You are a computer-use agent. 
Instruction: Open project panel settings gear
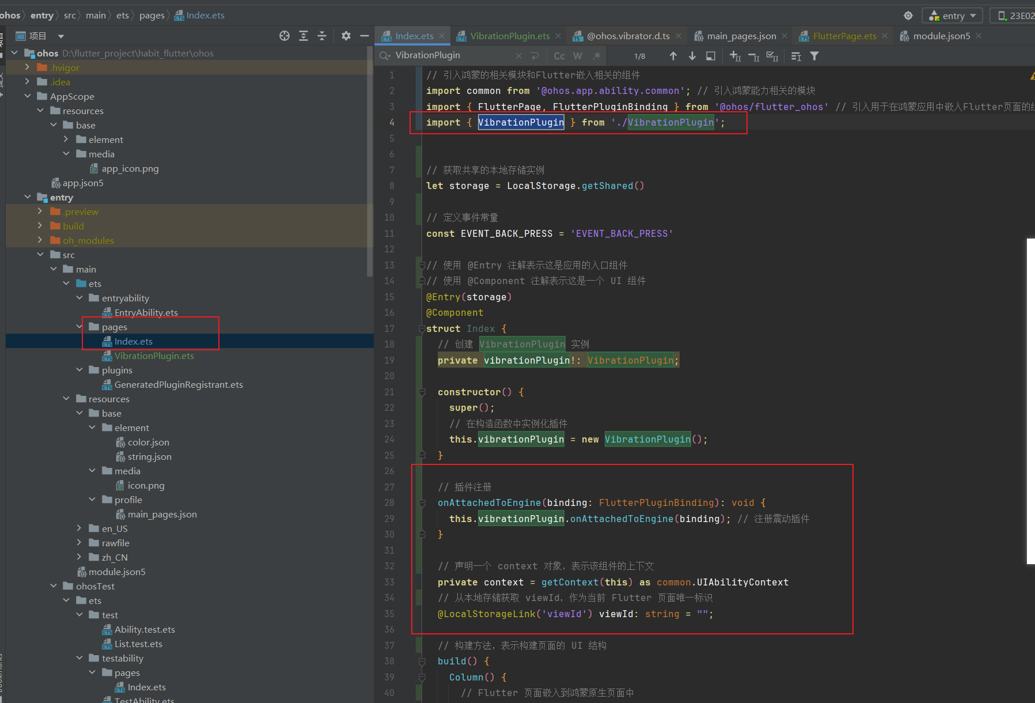point(346,36)
